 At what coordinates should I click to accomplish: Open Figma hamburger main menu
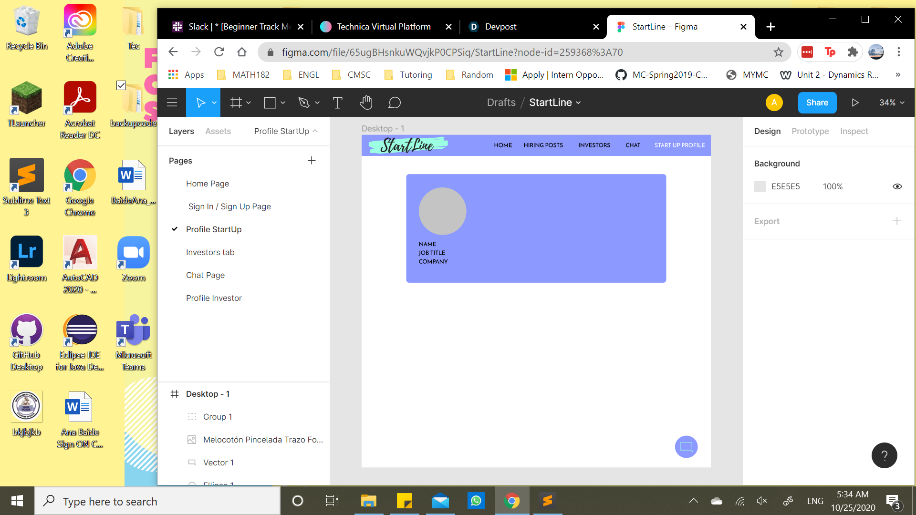[x=172, y=103]
